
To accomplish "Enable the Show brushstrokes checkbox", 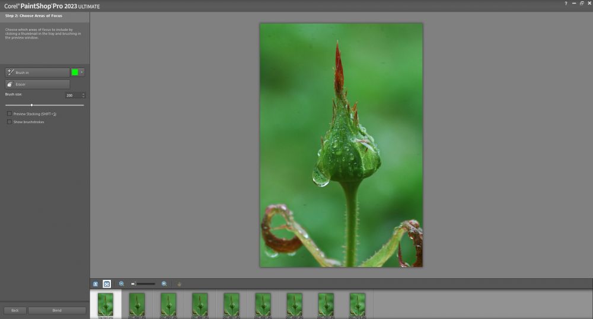I will tap(9, 122).
